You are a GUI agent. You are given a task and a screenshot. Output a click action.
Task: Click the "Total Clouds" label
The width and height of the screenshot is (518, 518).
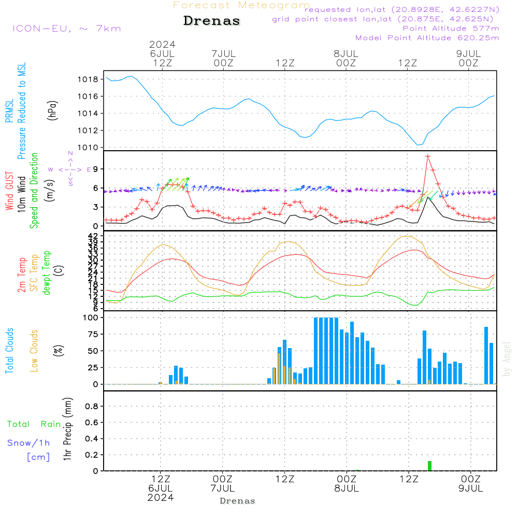[9, 351]
